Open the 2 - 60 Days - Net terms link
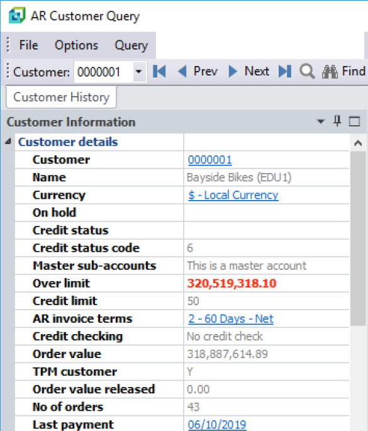 [231, 319]
